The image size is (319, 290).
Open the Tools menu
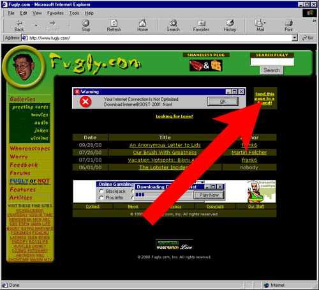74,13
